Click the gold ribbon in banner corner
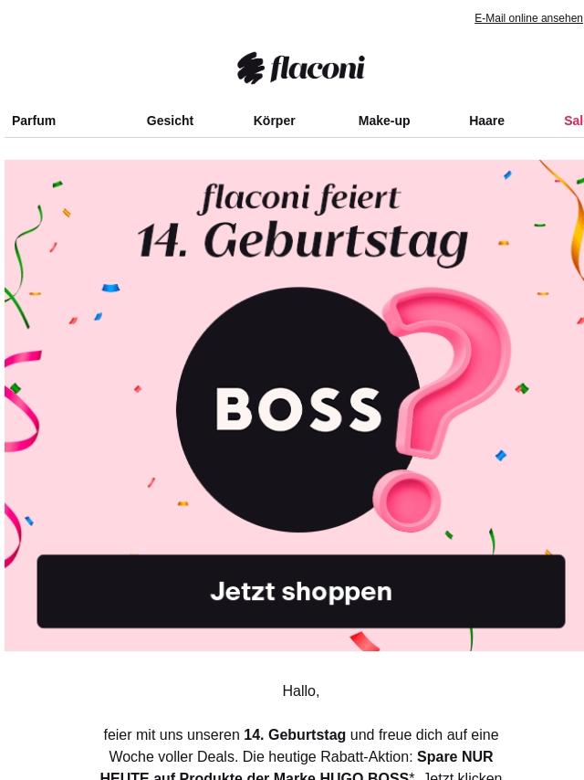Screen dimensions: 584x780 567,219
